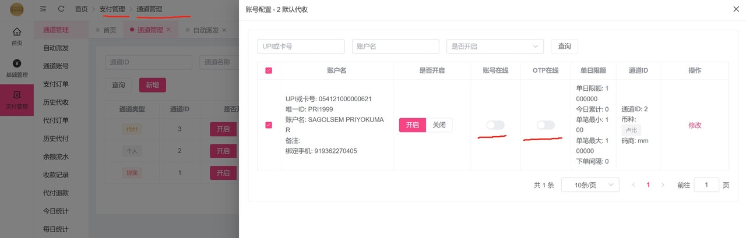The image size is (746, 238).
Task: Click the refresh icon in top bar
Action: click(61, 9)
